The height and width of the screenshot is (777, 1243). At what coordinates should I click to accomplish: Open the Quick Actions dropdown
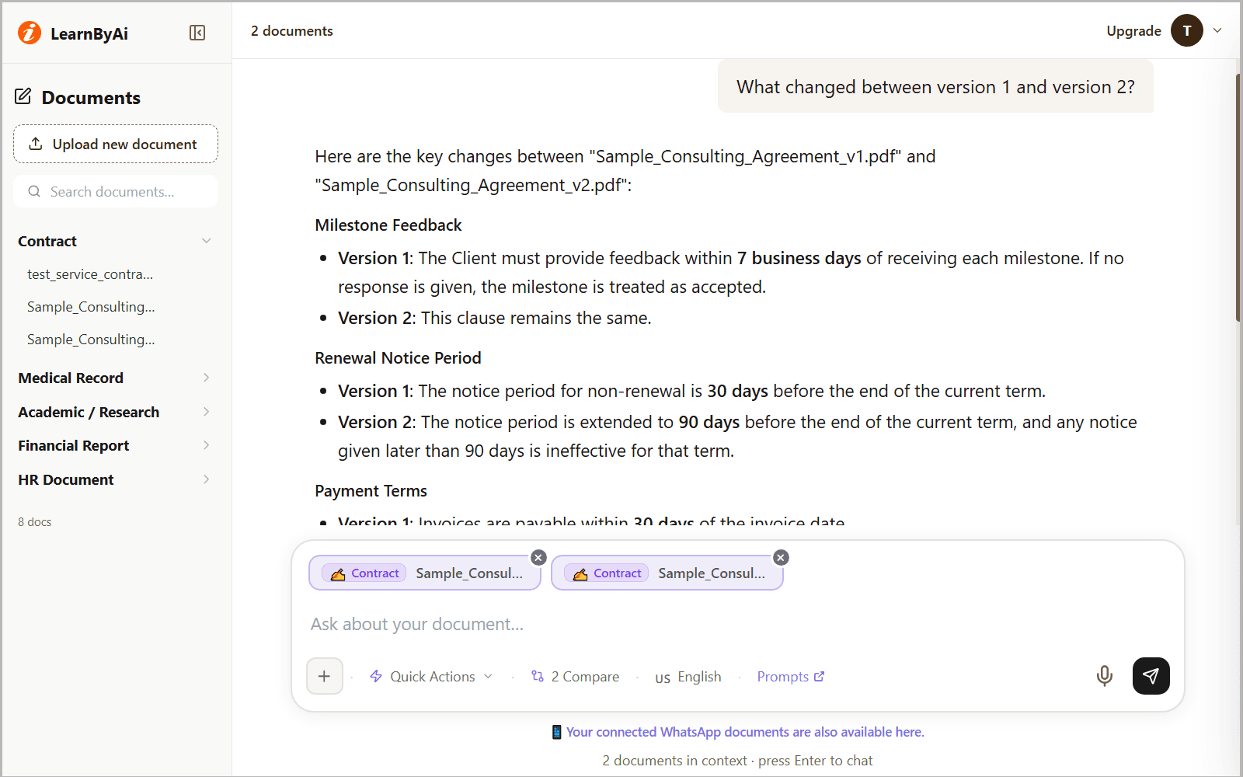431,677
